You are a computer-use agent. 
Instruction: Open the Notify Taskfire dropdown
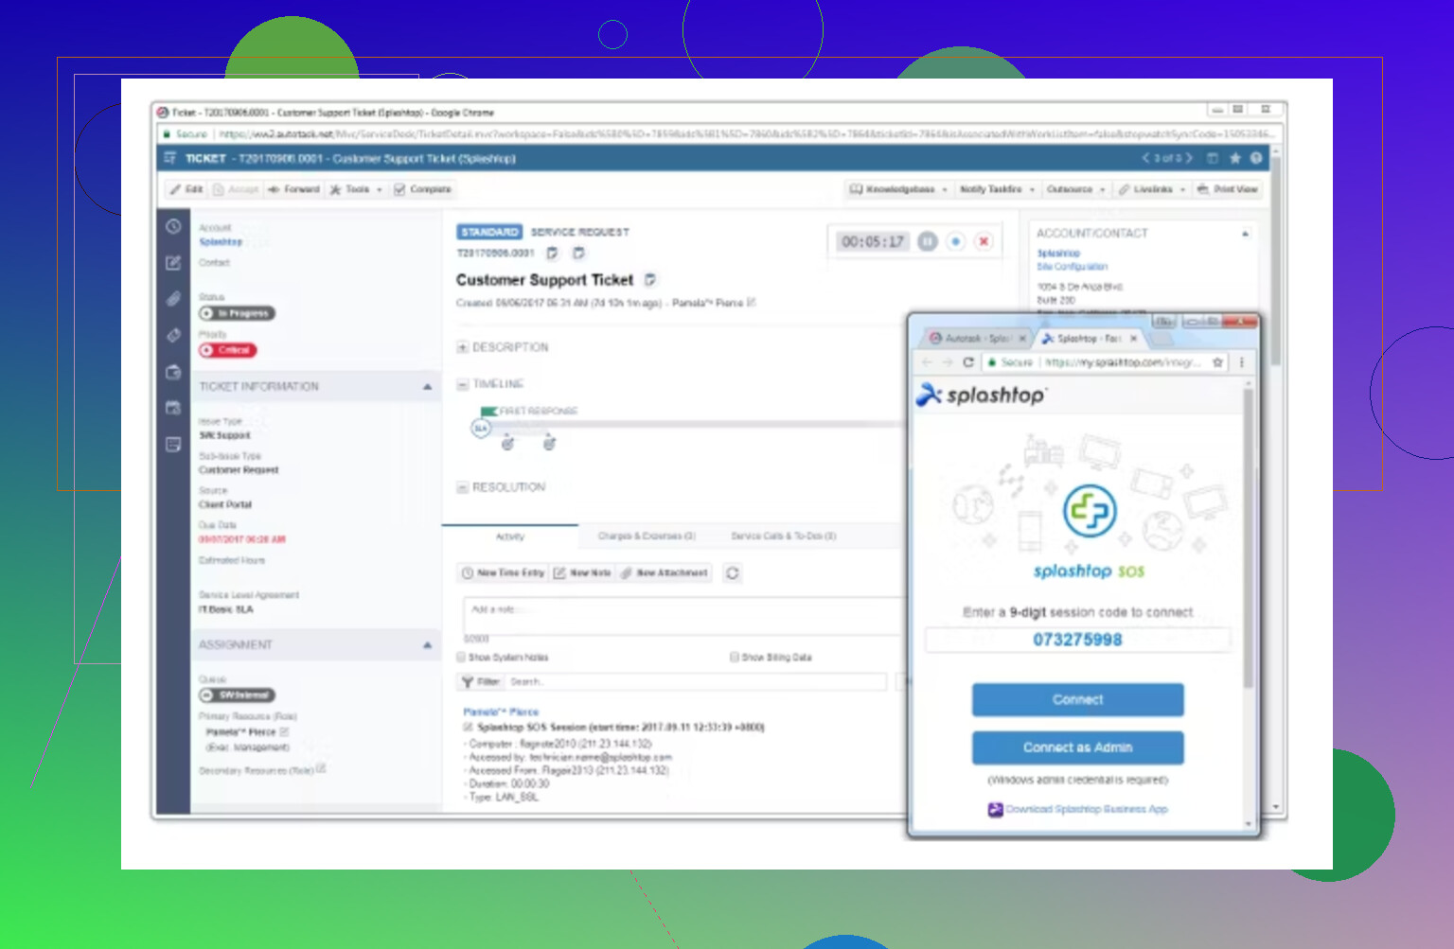[998, 189]
